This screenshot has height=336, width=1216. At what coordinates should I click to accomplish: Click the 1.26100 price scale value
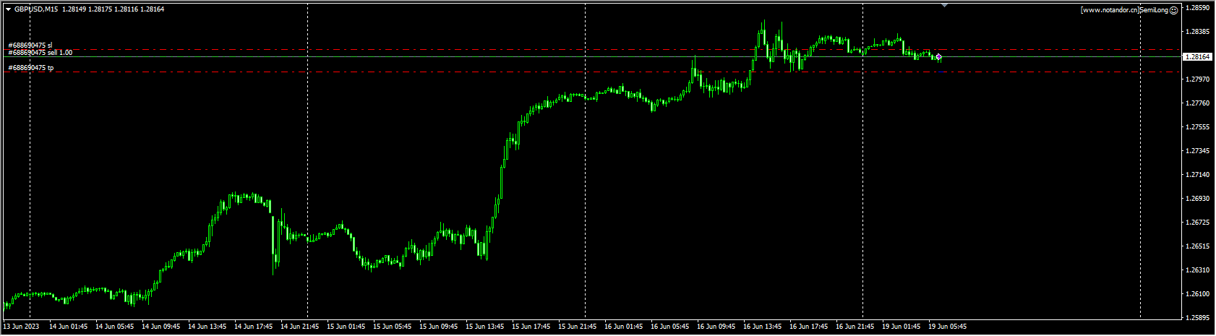(x=1198, y=294)
